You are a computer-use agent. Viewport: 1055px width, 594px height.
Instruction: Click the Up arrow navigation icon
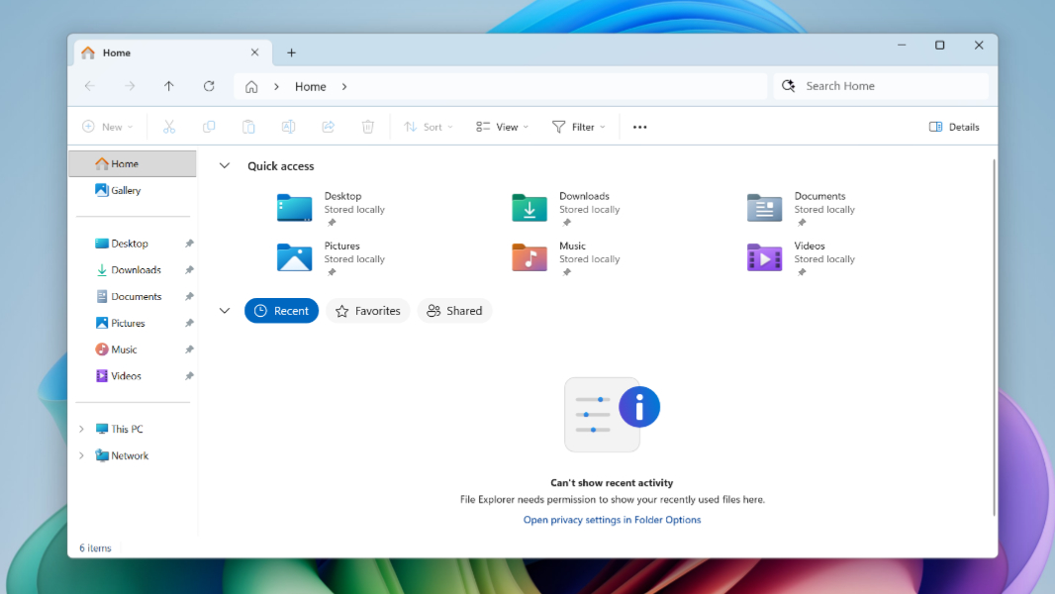169,86
